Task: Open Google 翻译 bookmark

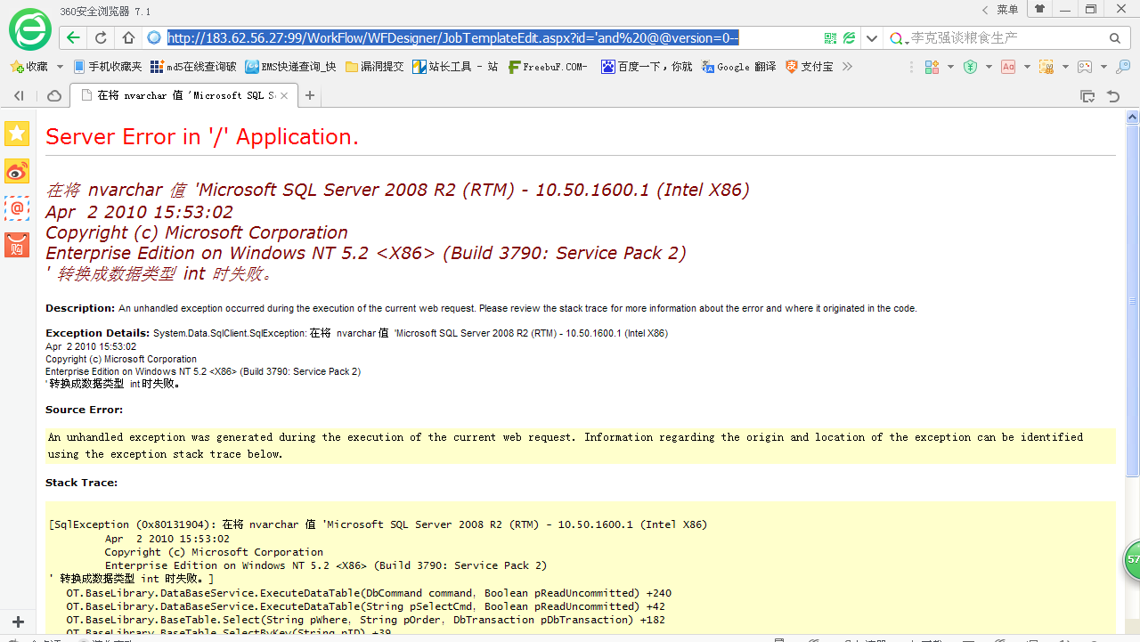Action: tap(738, 67)
